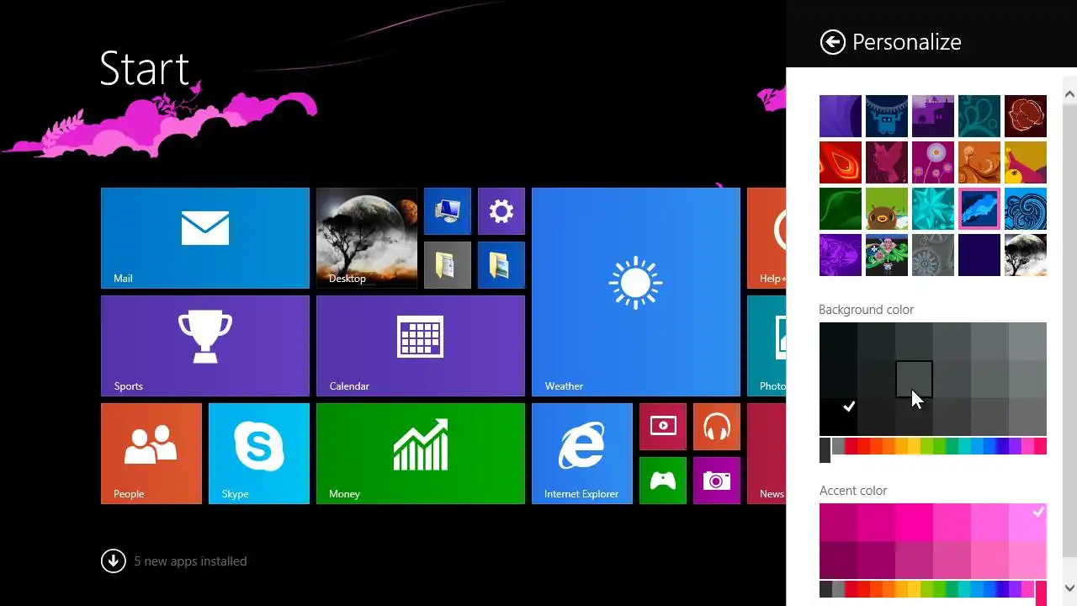Choose the yellow design with pink bird
The height and width of the screenshot is (606, 1077).
[1026, 162]
